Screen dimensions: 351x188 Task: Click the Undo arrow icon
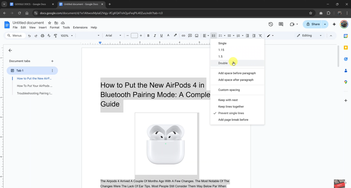tap(29, 36)
